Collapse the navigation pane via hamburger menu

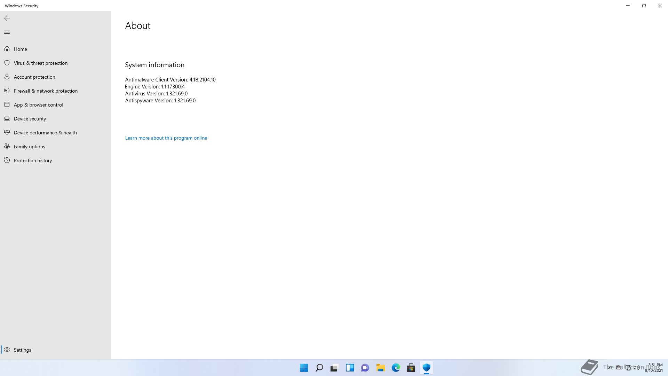[x=7, y=32]
